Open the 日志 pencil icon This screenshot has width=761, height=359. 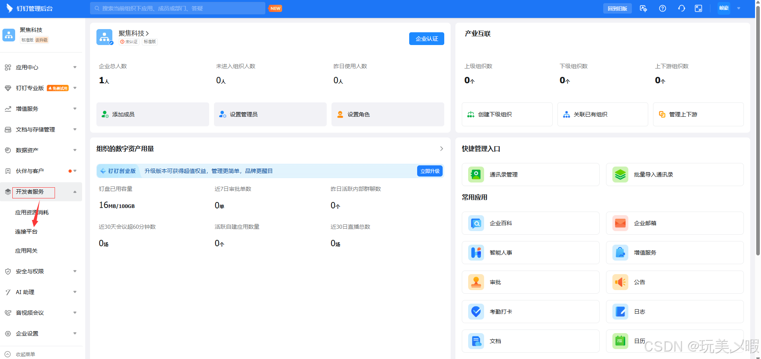click(x=620, y=312)
